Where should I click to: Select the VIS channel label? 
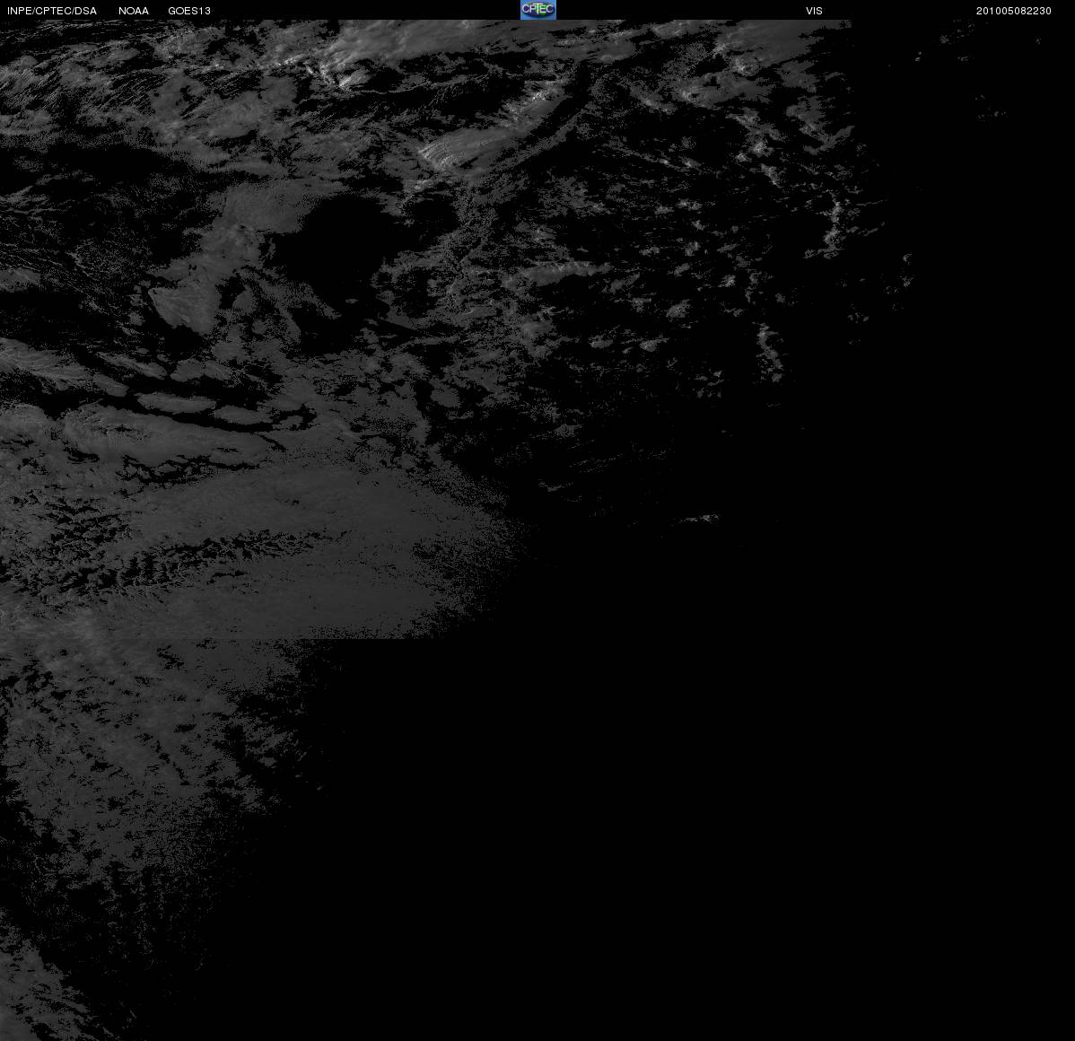(814, 11)
